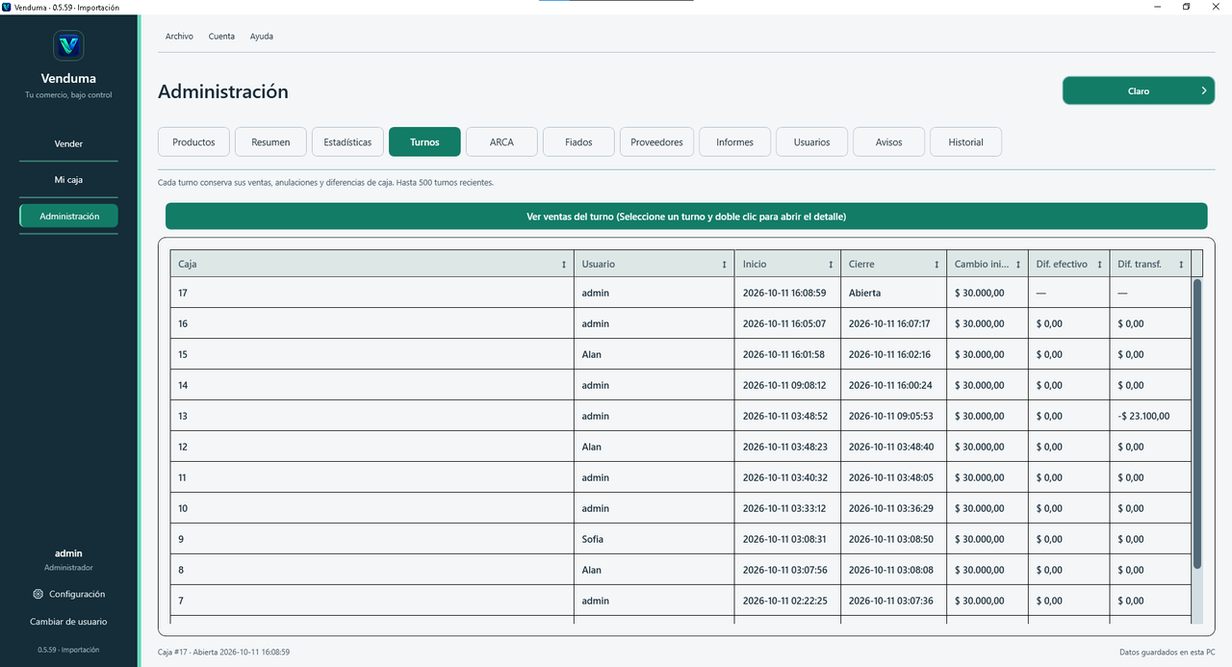This screenshot has height=667, width=1232.
Task: Open the Archivo menu
Action: [179, 37]
